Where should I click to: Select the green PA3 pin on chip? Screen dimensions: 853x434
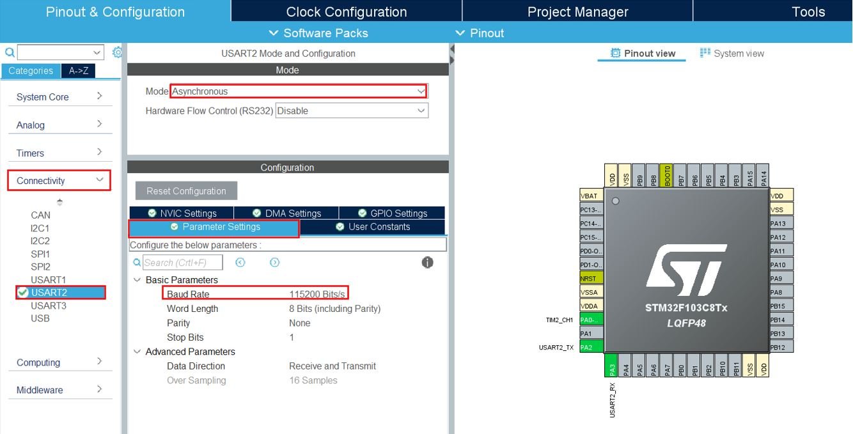(612, 366)
